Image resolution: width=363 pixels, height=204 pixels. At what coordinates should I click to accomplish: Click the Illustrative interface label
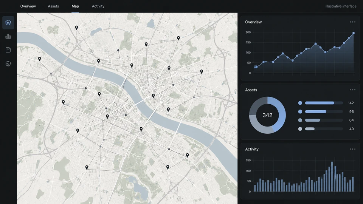tap(341, 6)
